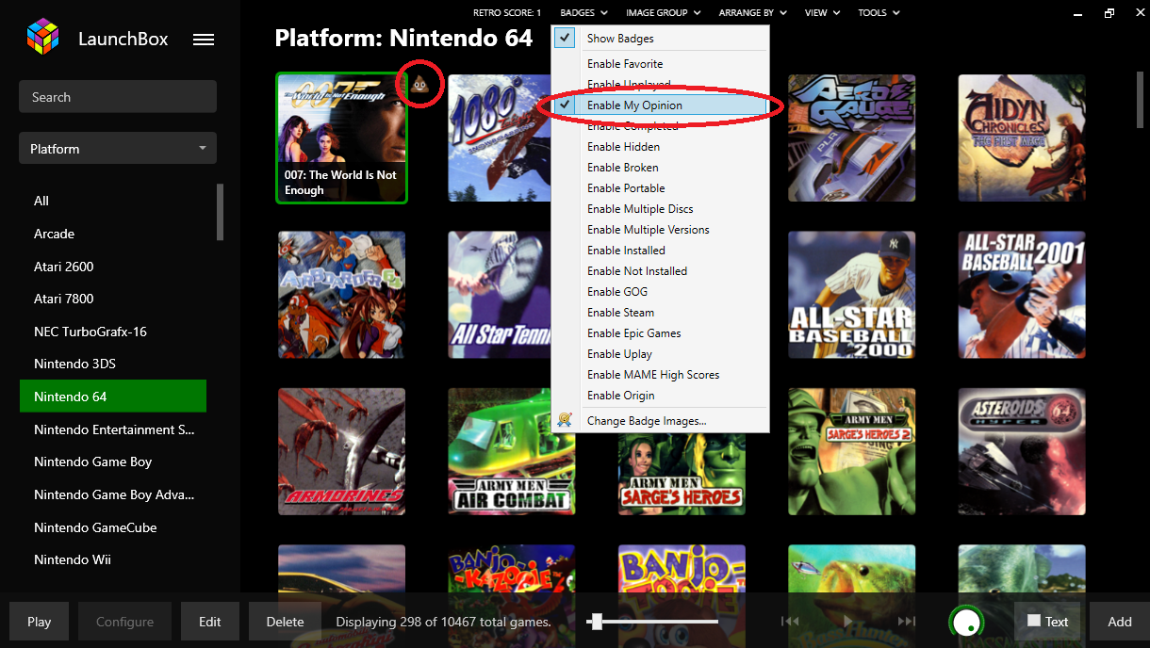This screenshot has height=648, width=1150.
Task: Expand the ARRANGE BY dropdown
Action: (x=752, y=13)
